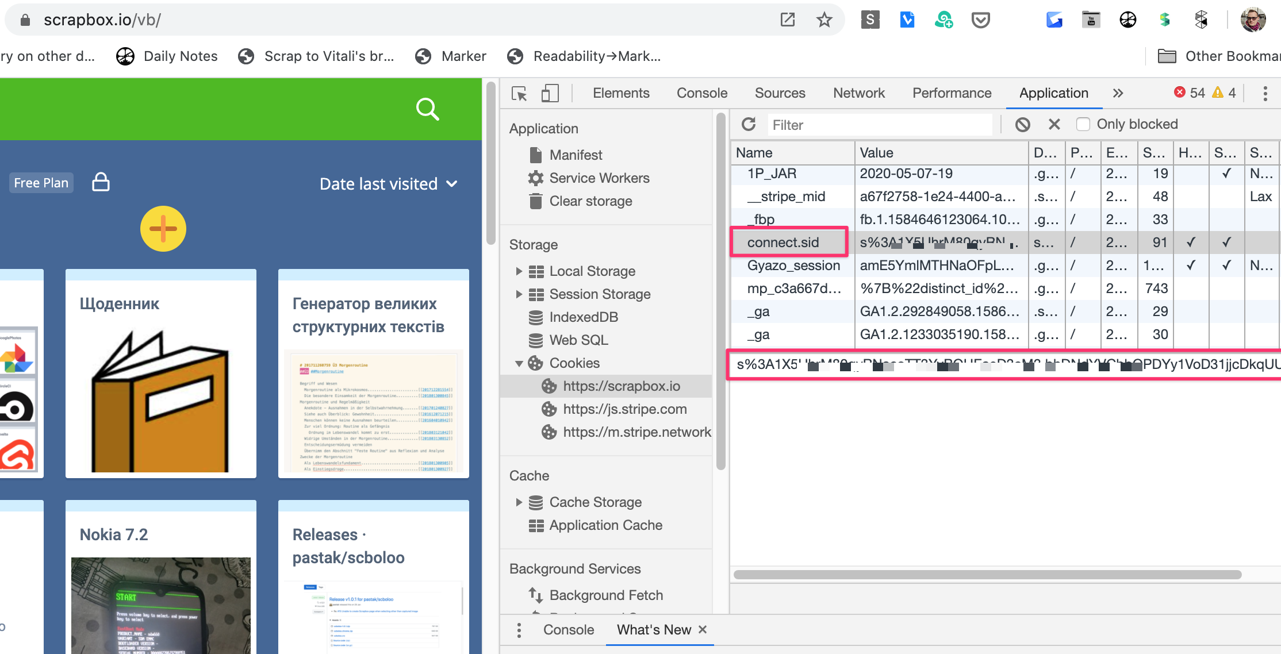Select the https://js.stripe.com cookie origin
Image resolution: width=1281 pixels, height=654 pixels.
click(624, 409)
